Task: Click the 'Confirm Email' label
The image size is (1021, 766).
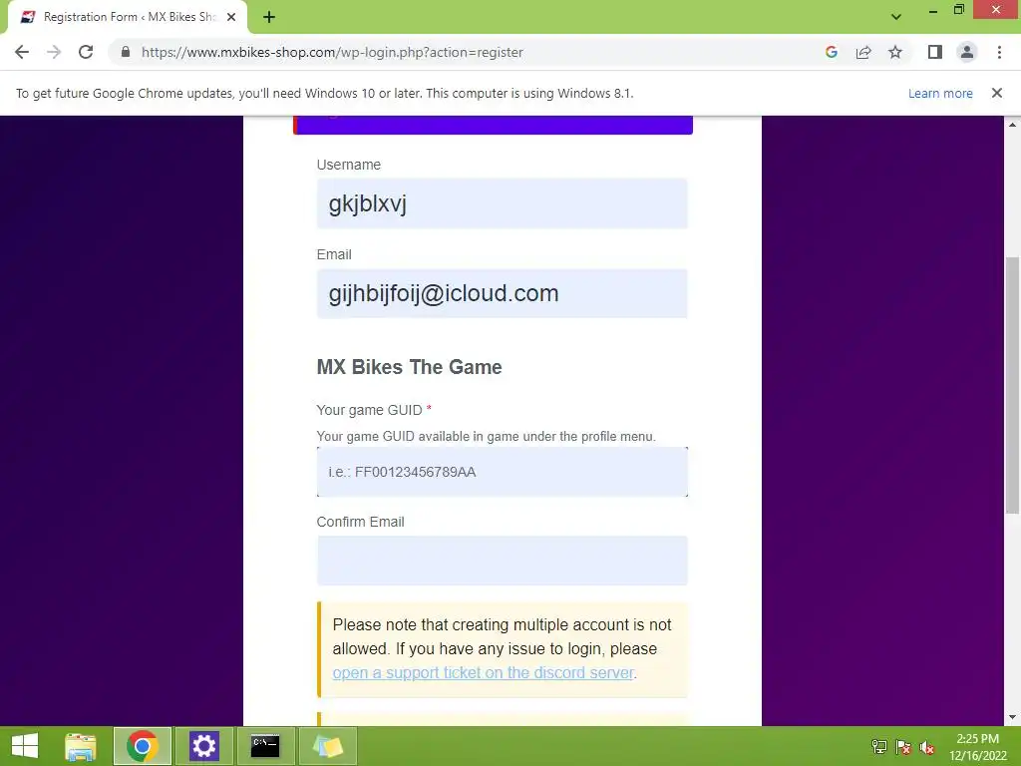Action: pos(360,522)
